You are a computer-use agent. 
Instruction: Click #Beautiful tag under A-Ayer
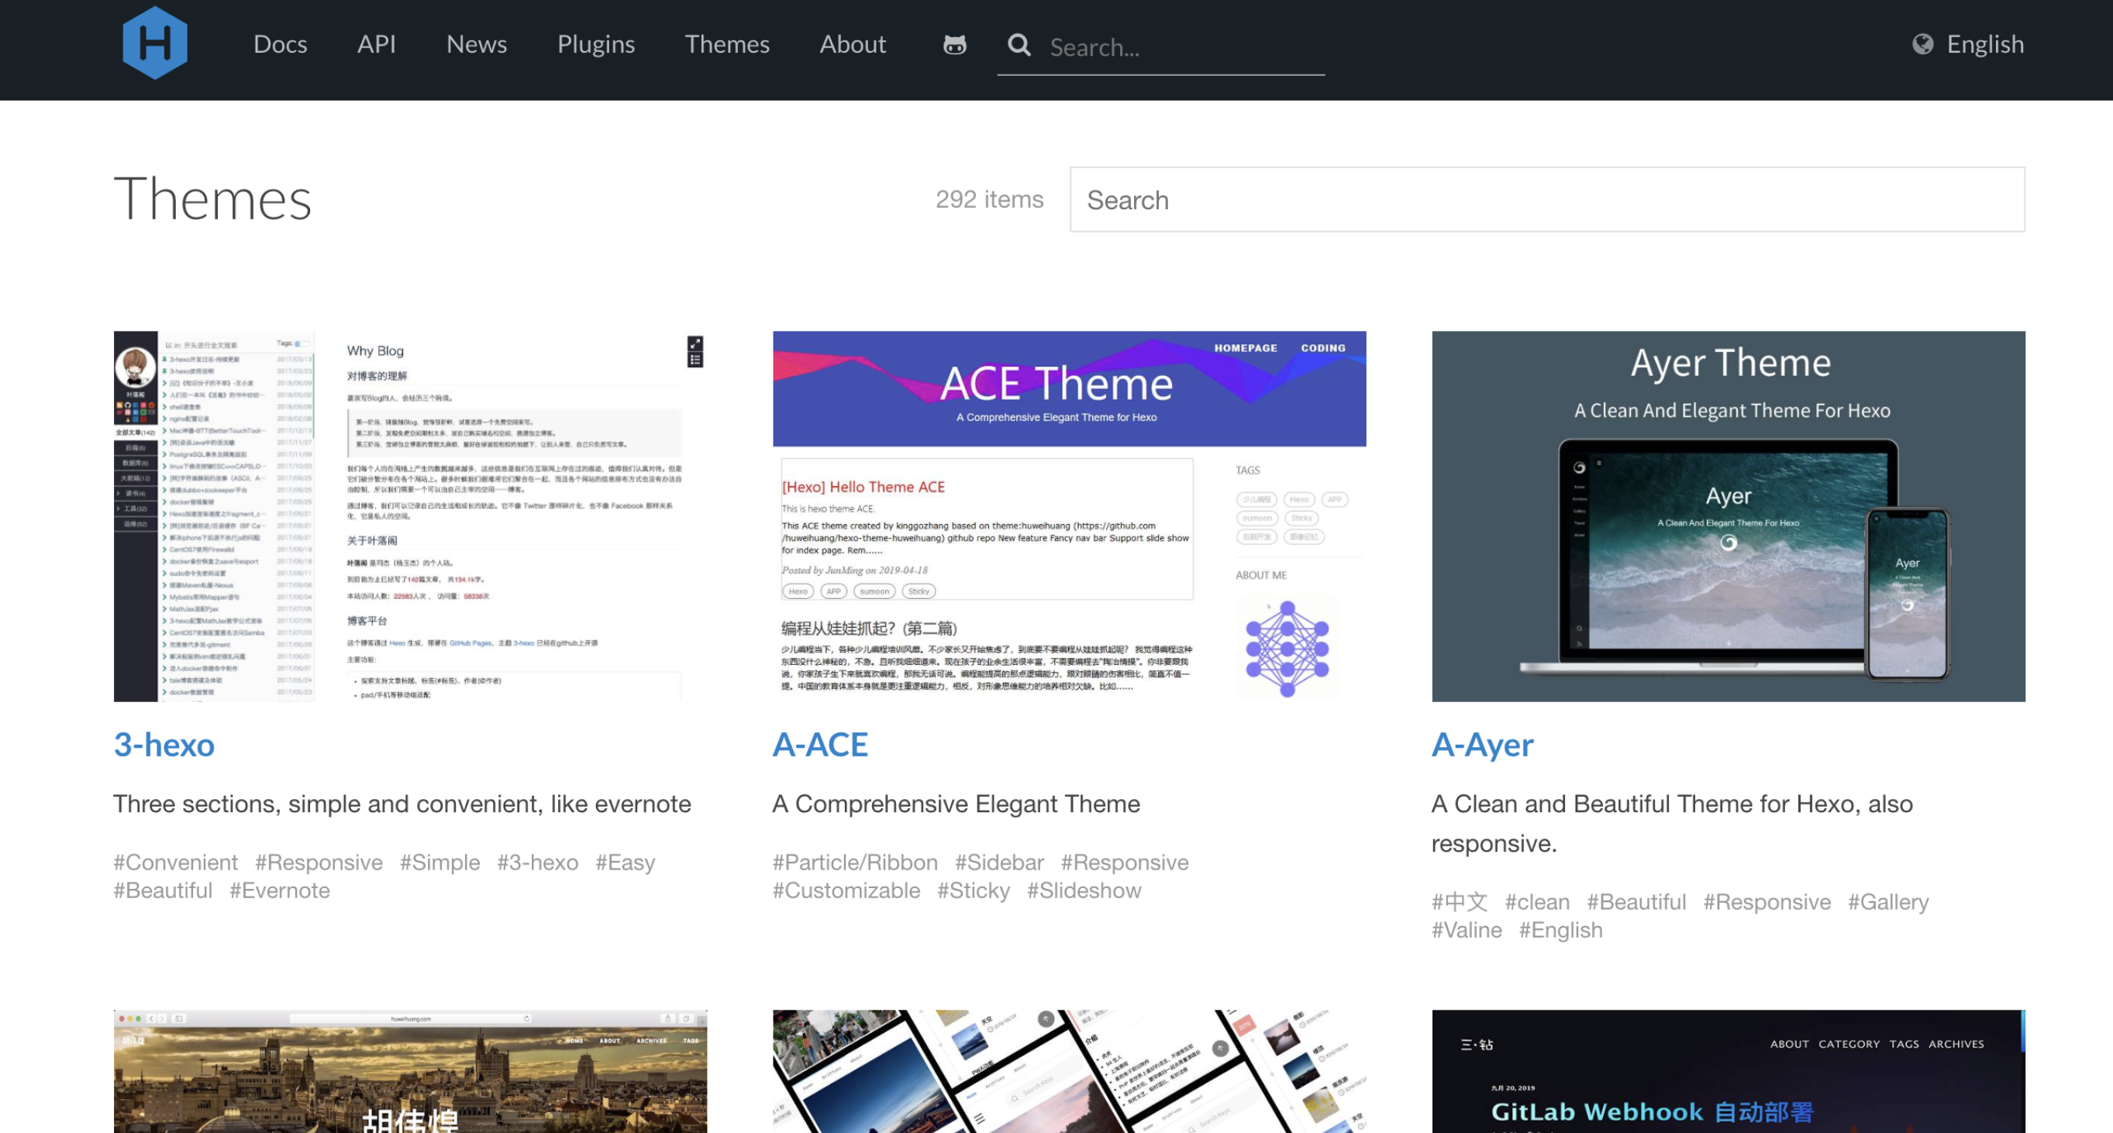tap(1636, 902)
